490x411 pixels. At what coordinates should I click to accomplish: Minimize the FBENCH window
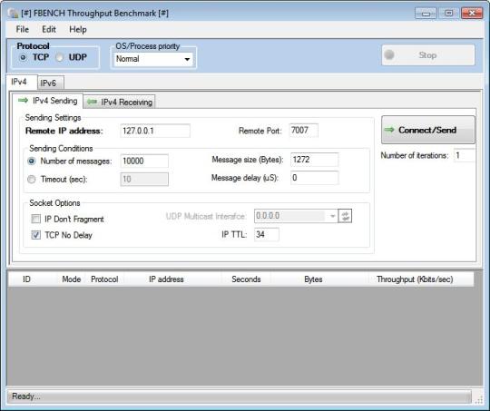coord(426,14)
